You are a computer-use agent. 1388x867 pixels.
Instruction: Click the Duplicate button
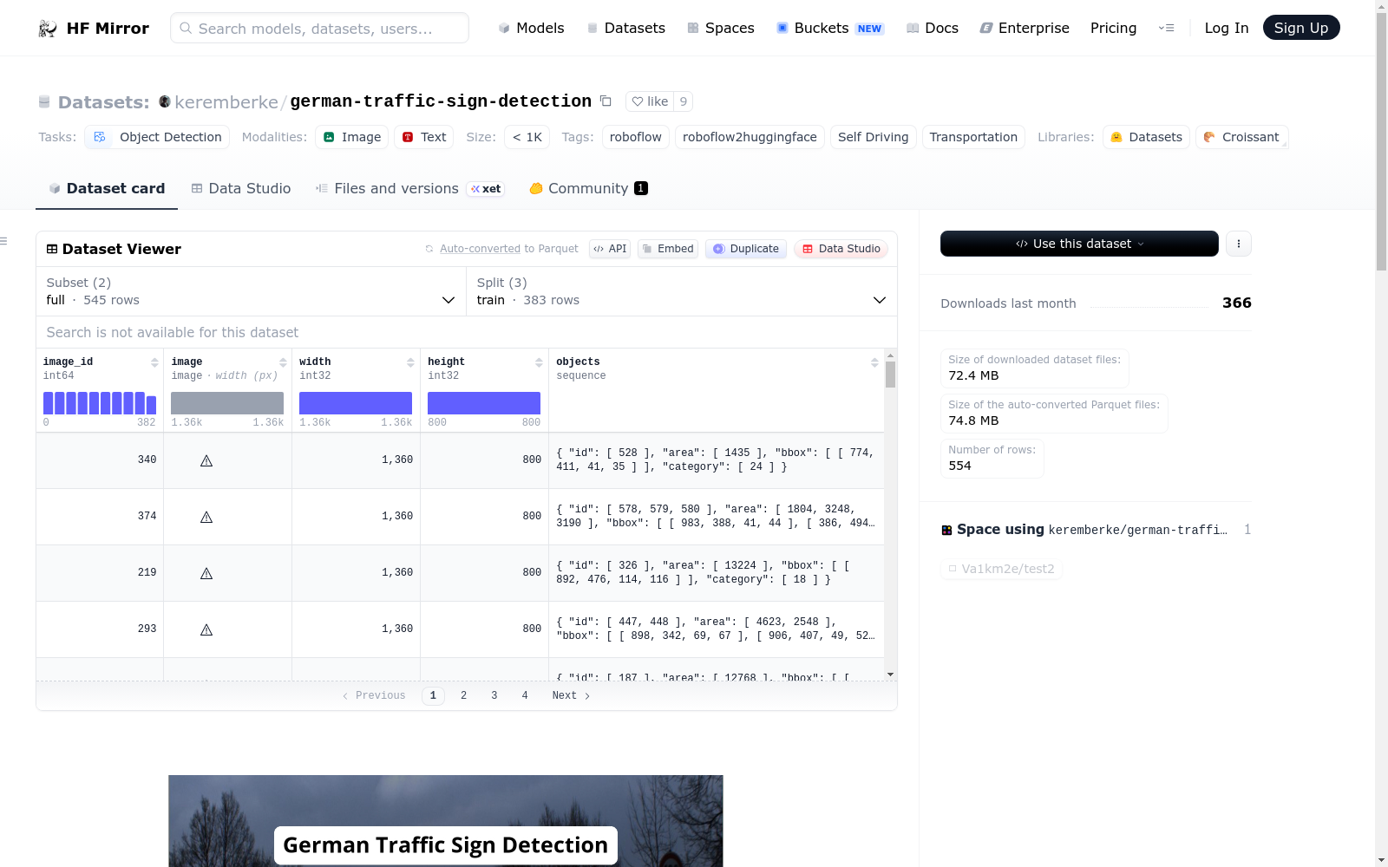(x=746, y=249)
